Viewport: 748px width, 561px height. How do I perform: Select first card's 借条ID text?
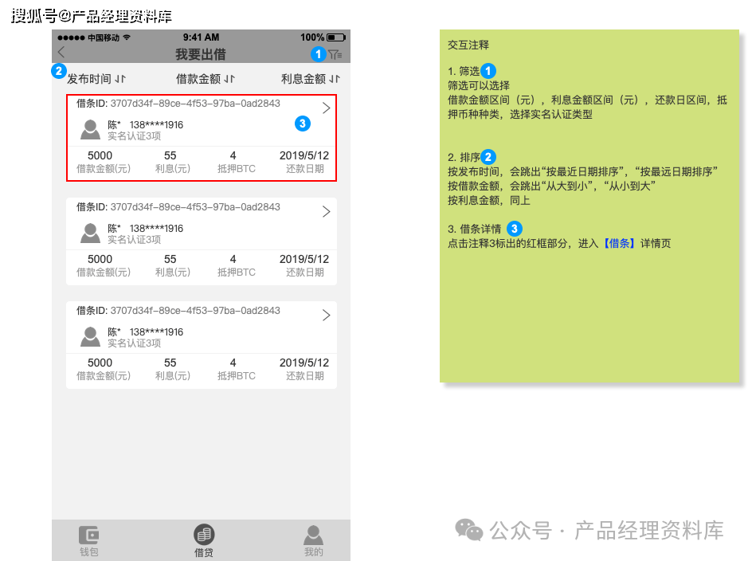click(178, 104)
